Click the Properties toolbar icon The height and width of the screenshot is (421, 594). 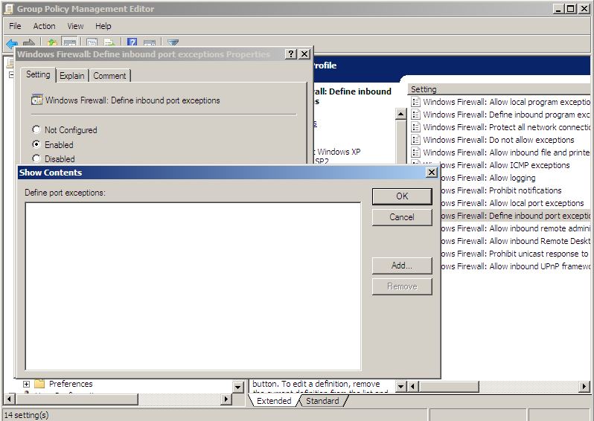[92, 43]
